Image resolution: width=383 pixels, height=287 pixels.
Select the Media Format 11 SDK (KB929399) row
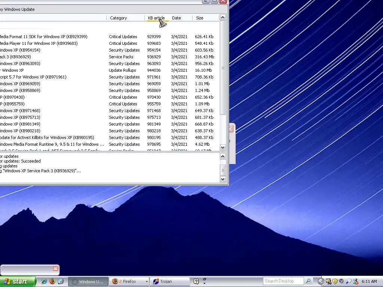110,37
